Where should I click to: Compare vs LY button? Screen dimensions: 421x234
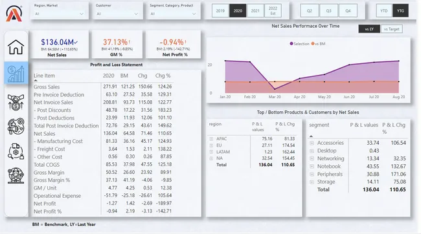[x=369, y=29]
